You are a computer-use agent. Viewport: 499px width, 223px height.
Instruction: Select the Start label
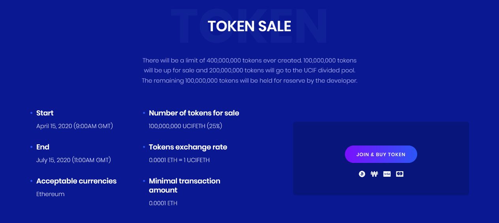[x=45, y=113]
